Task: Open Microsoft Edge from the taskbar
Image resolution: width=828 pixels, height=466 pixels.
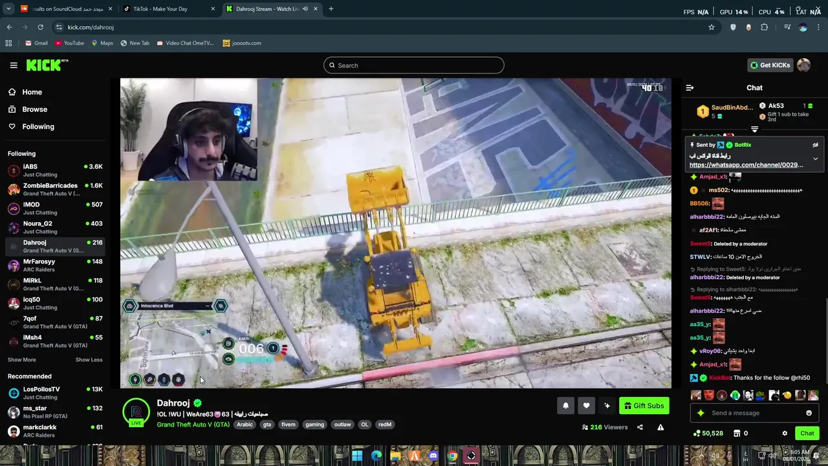Action: (376, 456)
